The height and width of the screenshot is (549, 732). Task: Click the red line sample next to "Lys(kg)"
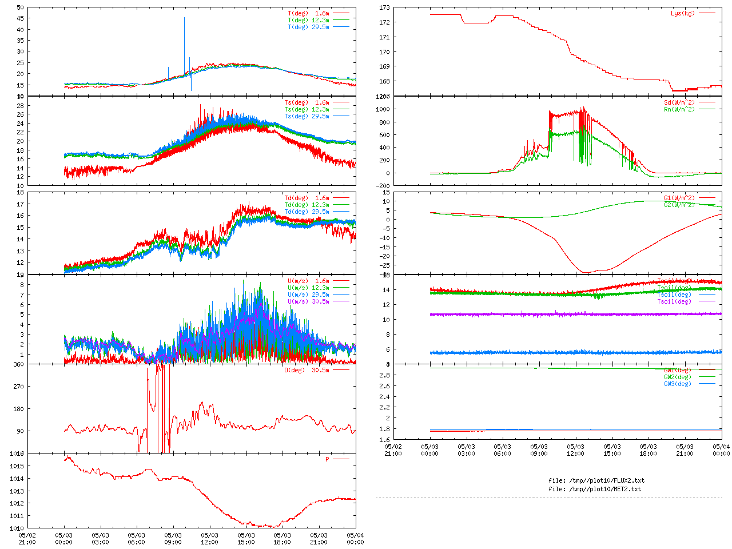707,13
